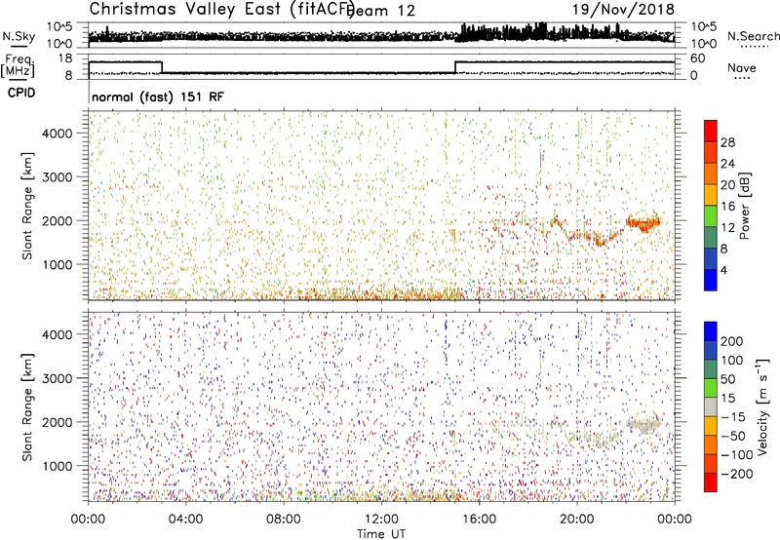Click the '18' frequency tick label
The width and height of the screenshot is (780, 540).
pos(65,58)
